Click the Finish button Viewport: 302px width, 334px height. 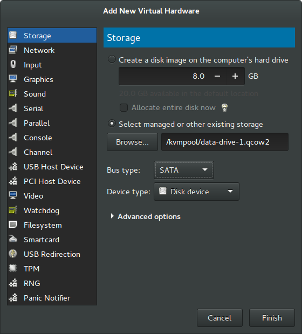pyautogui.click(x=272, y=318)
